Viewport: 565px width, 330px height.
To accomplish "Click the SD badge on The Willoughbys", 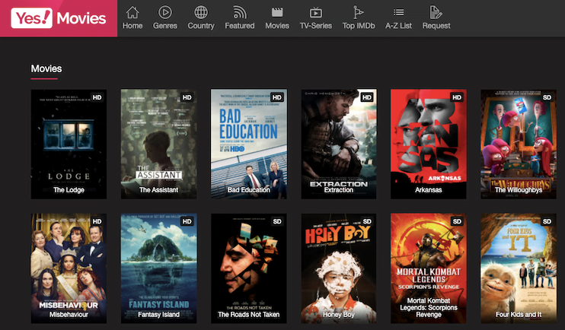I will tap(547, 97).
